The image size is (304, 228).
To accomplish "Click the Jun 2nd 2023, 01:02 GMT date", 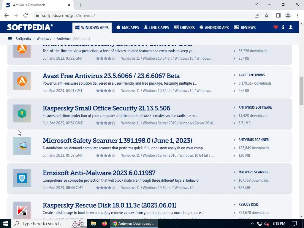I will 62,156.
